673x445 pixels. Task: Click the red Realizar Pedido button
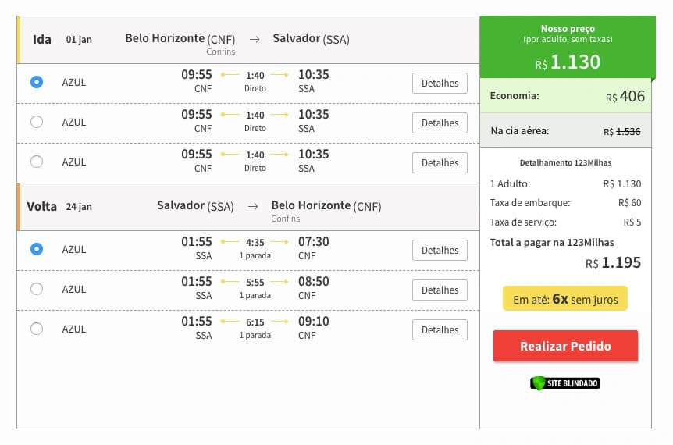tap(566, 346)
